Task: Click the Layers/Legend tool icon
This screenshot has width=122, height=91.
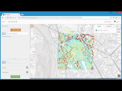Action: pyautogui.click(x=119, y=29)
